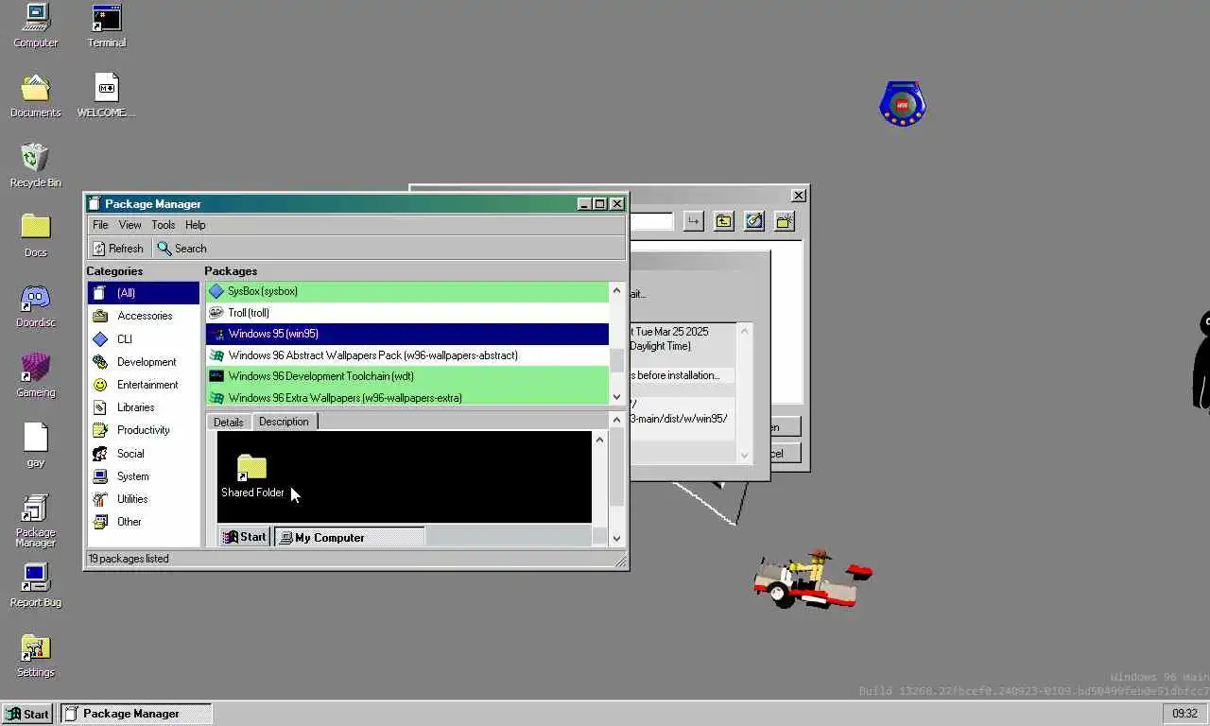Click new folder icon in background dialog
The width and height of the screenshot is (1210, 726).
785,221
